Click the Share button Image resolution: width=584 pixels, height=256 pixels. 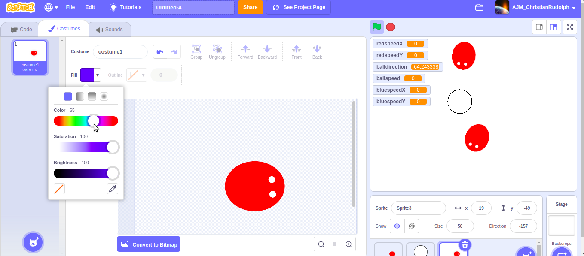250,7
